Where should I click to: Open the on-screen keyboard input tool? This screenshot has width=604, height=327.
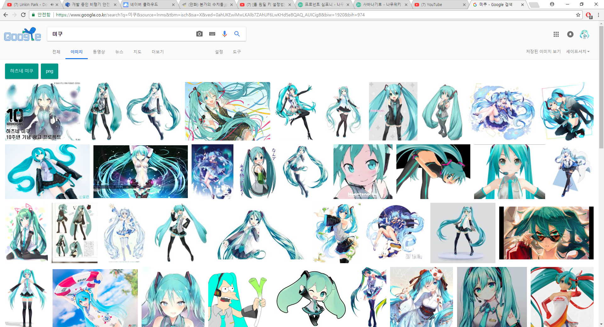coord(212,34)
